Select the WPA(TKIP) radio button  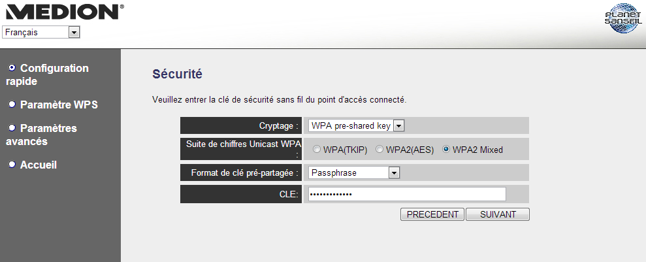click(x=316, y=150)
